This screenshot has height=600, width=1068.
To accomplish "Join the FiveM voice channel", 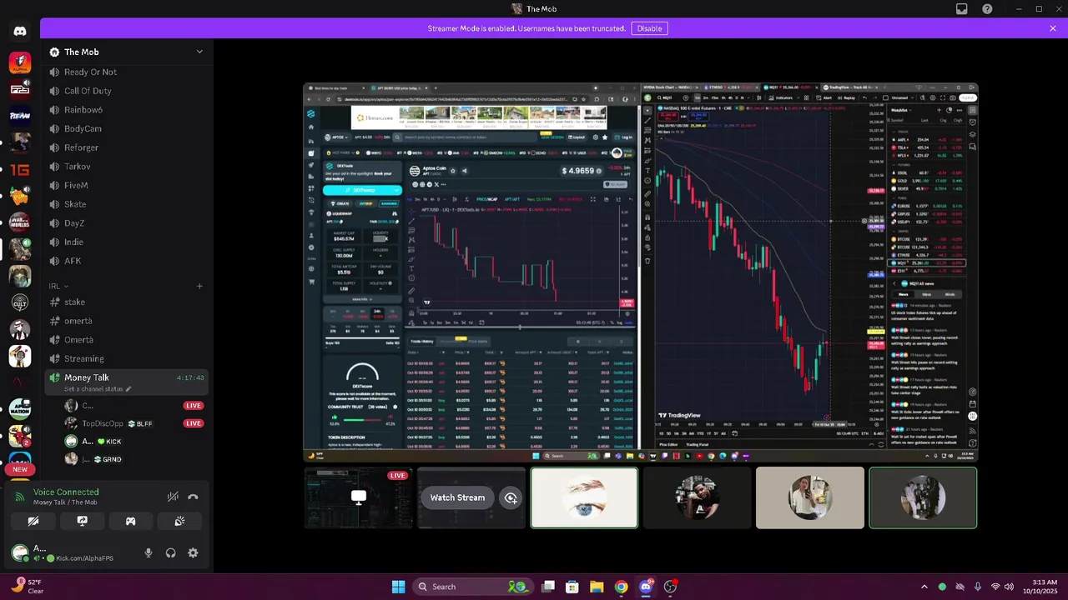I will [x=126, y=185].
